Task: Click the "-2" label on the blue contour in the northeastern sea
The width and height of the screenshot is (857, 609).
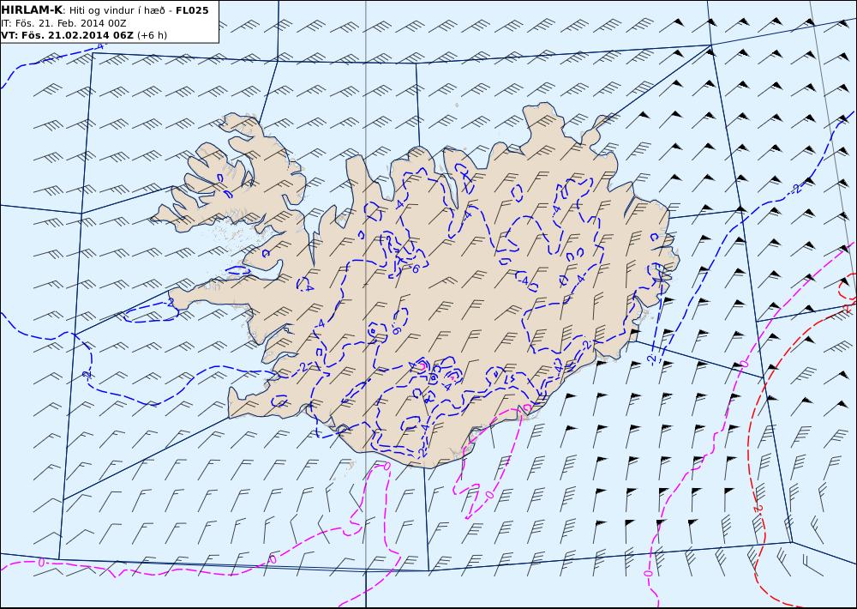Action: (x=799, y=188)
